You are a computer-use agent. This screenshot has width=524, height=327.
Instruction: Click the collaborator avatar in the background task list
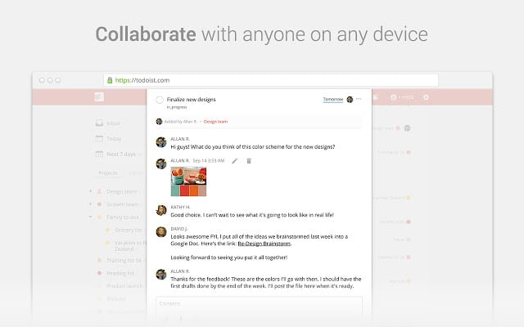coord(407,128)
